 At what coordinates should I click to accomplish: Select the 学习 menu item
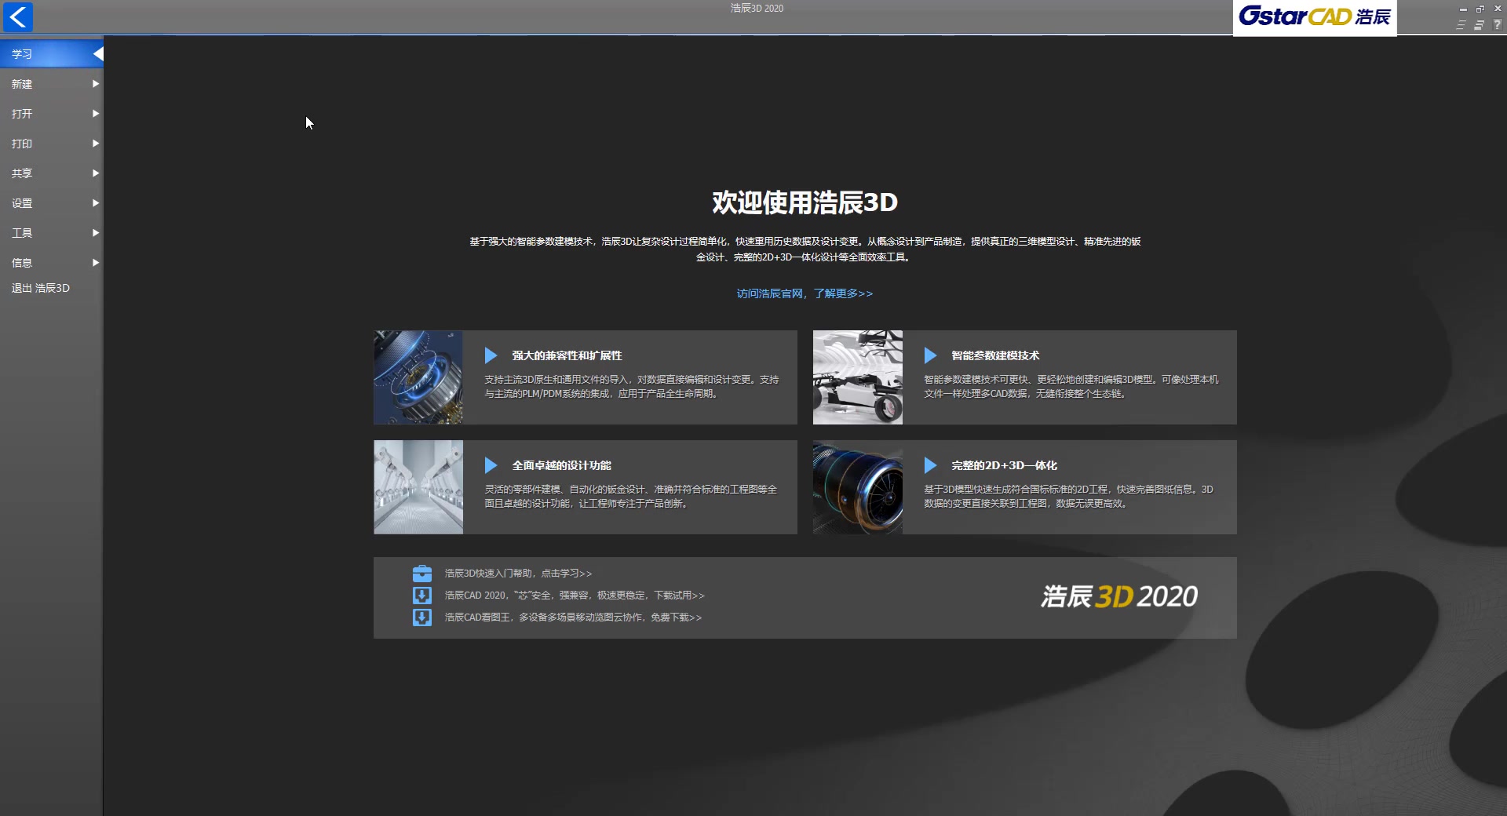coord(52,54)
